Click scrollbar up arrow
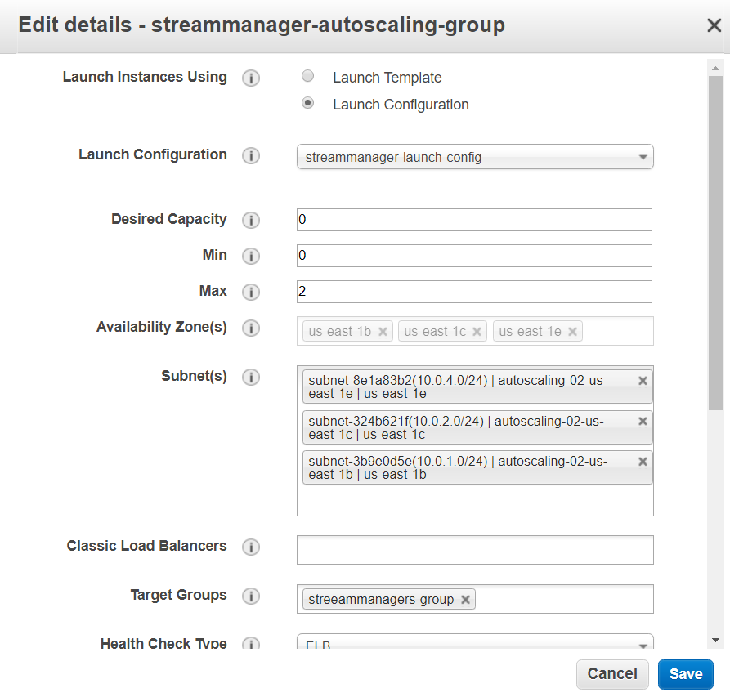 click(715, 69)
